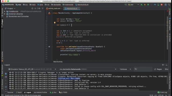Apply changes with the lightning bolt icon
This screenshot has width=172, height=96.
[x=145, y=5]
